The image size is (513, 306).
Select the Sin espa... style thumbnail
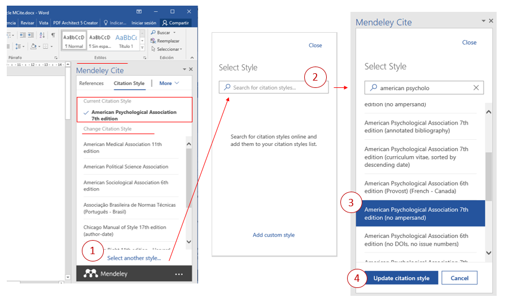click(x=100, y=41)
